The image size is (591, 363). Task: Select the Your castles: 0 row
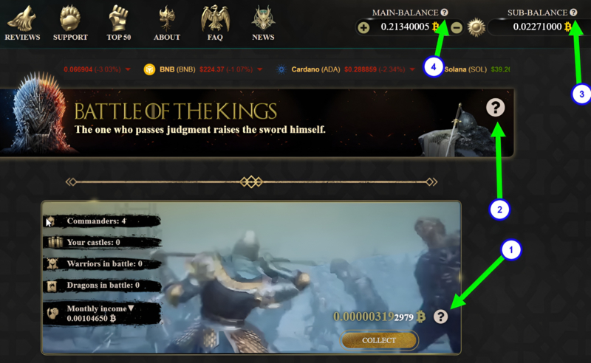point(103,242)
